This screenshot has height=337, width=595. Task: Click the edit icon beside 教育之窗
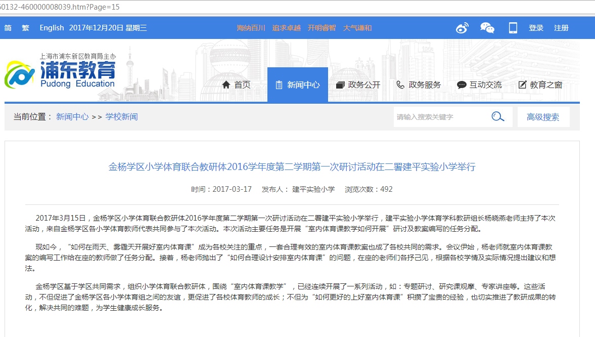[523, 85]
